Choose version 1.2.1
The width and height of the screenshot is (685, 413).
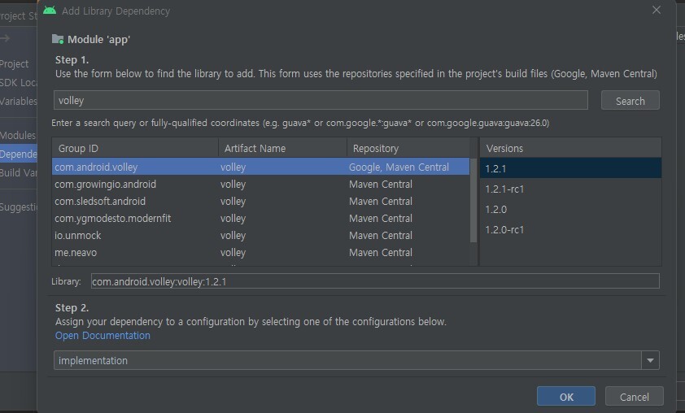tap(570, 168)
